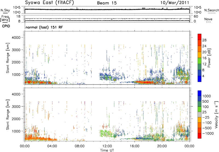Click power panel 'Slant Range [km]' label

[8, 58]
